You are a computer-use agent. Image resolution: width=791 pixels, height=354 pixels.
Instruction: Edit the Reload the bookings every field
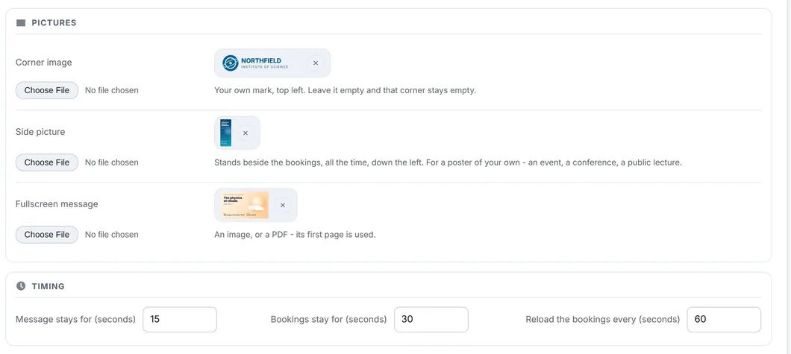pyautogui.click(x=723, y=319)
